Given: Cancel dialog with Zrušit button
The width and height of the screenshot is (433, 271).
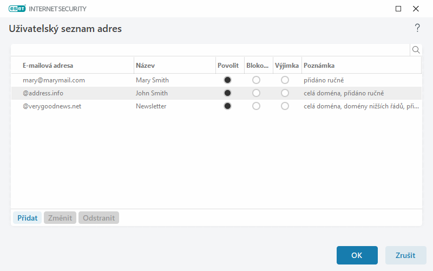Looking at the screenshot, I should 405,255.
